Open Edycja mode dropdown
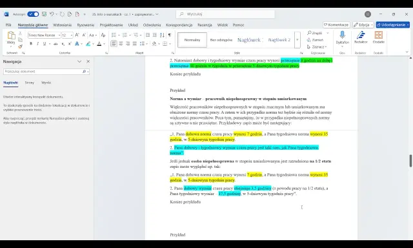The width and height of the screenshot is (413, 248). click(363, 25)
